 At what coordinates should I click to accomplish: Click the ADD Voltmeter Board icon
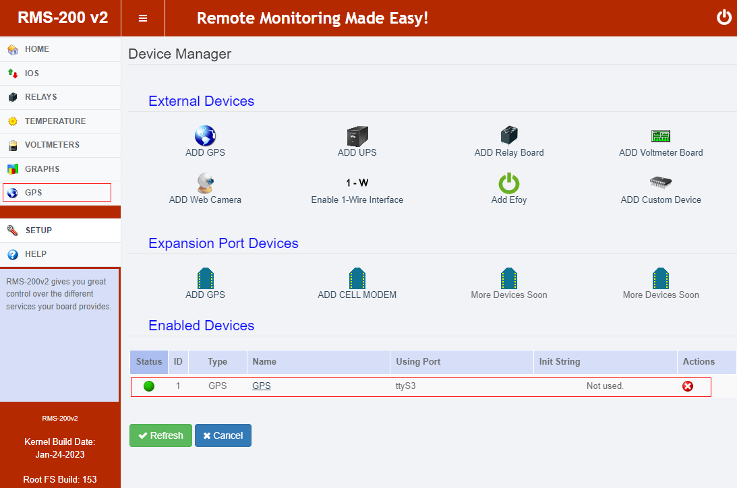pyautogui.click(x=661, y=136)
